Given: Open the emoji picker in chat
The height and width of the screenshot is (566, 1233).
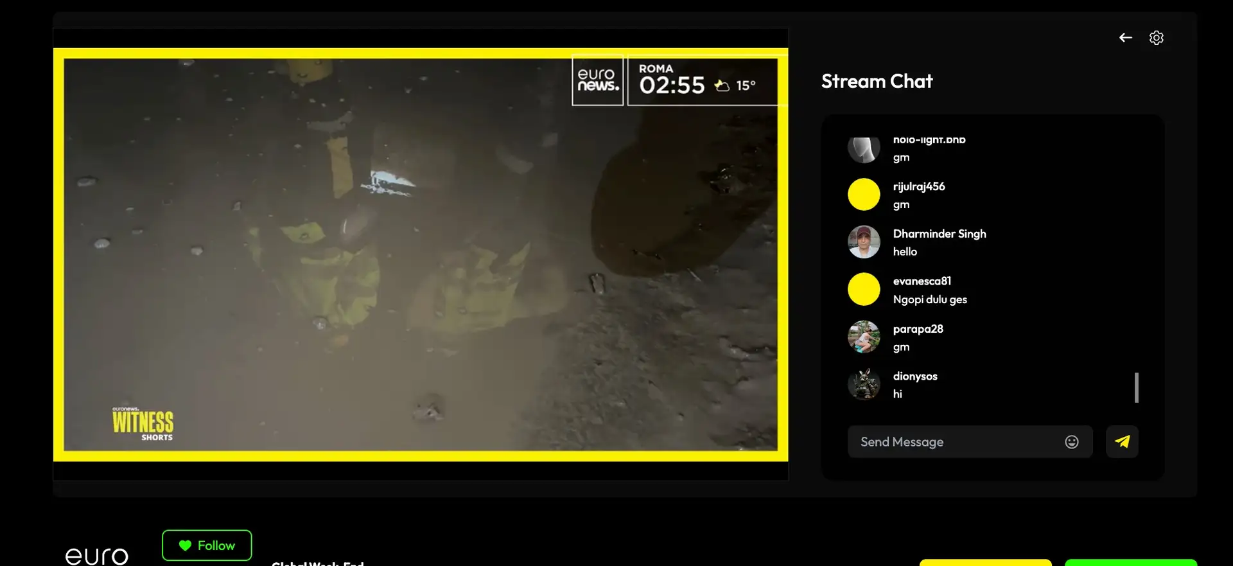Looking at the screenshot, I should point(1071,442).
